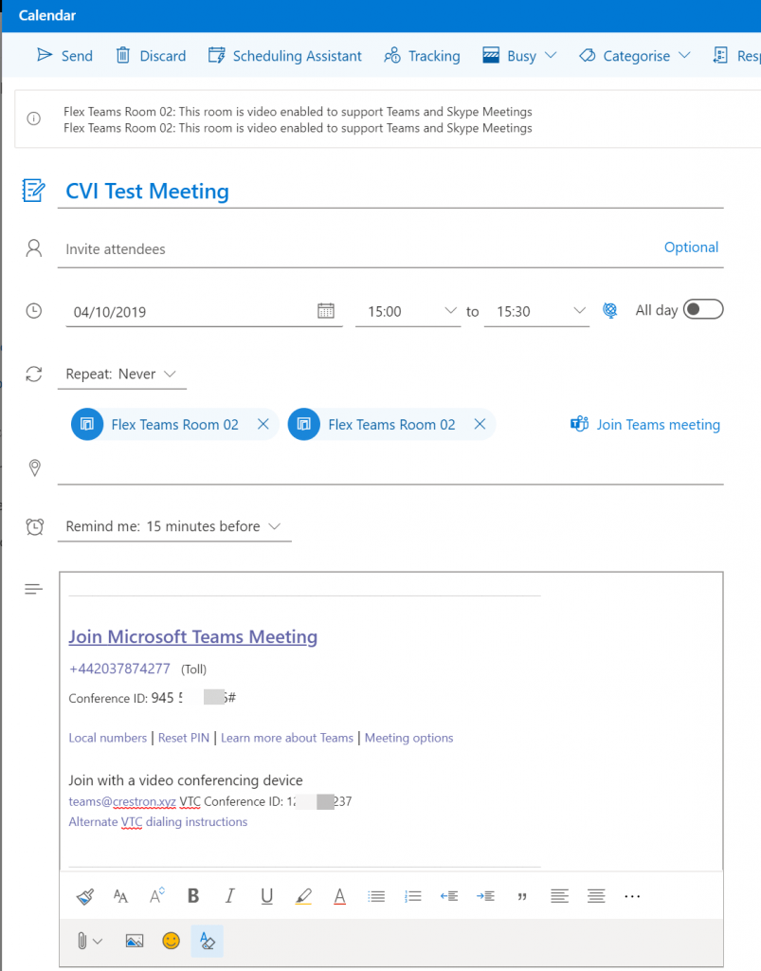Click the location pin icon

pos(35,467)
